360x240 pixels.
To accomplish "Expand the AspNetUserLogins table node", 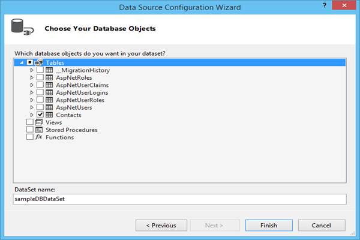I will click(x=32, y=92).
